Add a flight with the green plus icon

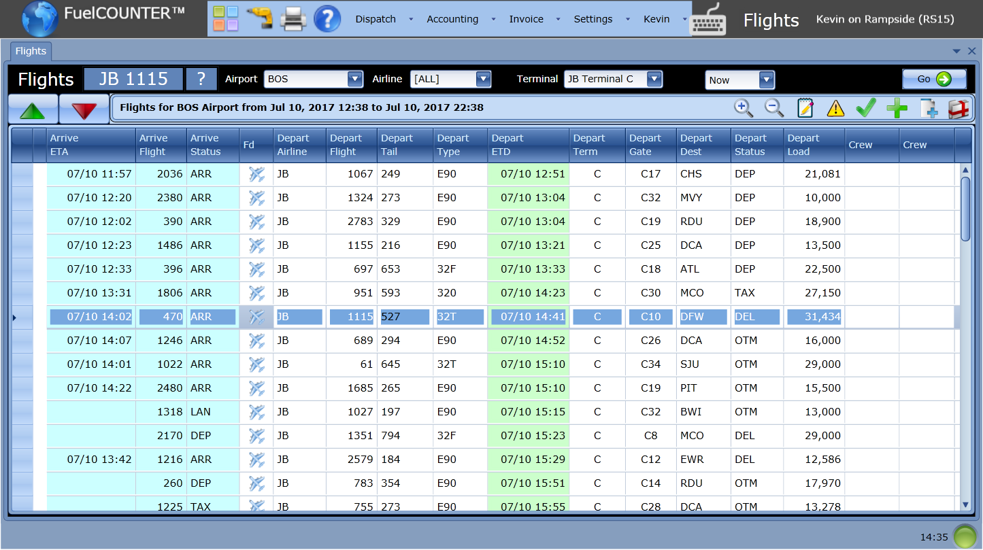coord(897,108)
